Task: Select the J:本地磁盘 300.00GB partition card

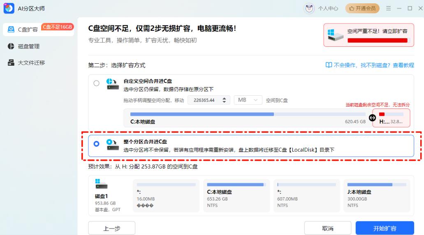Action: (377, 196)
